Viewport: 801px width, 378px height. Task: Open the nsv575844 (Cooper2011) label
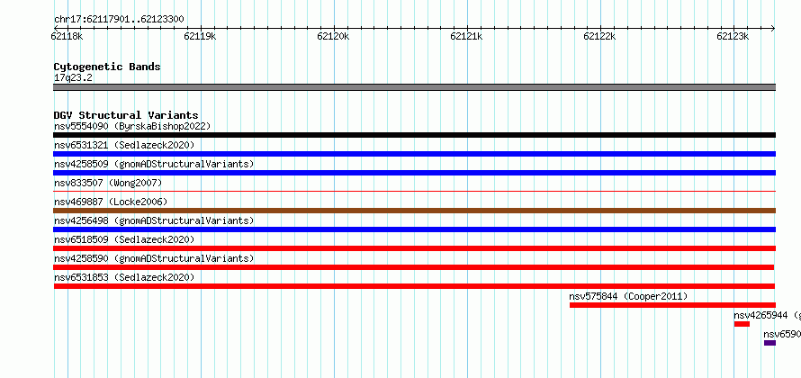tap(628, 296)
